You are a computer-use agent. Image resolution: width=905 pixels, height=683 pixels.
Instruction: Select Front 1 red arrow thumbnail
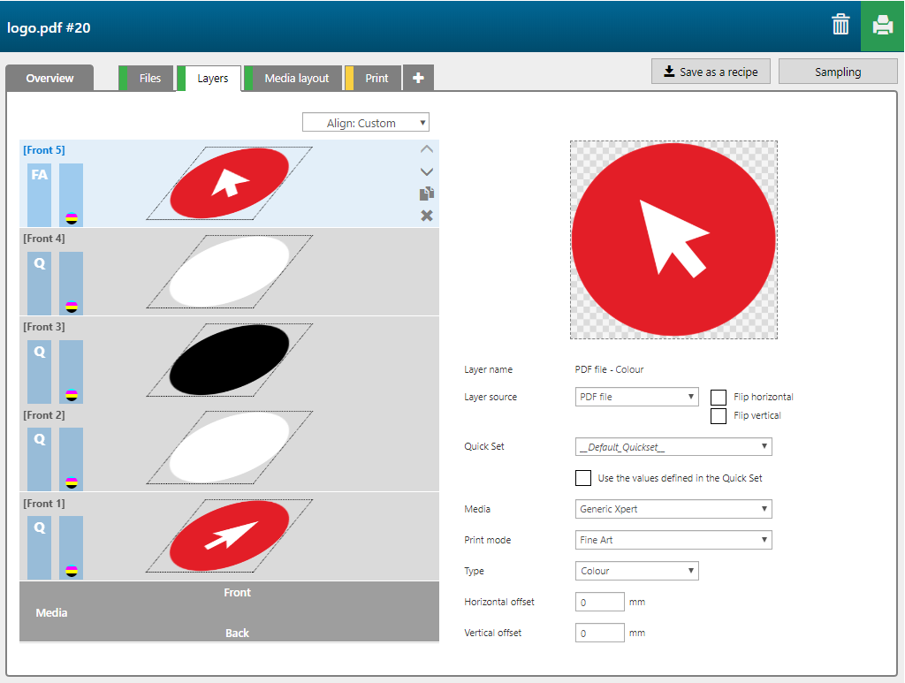(x=229, y=535)
